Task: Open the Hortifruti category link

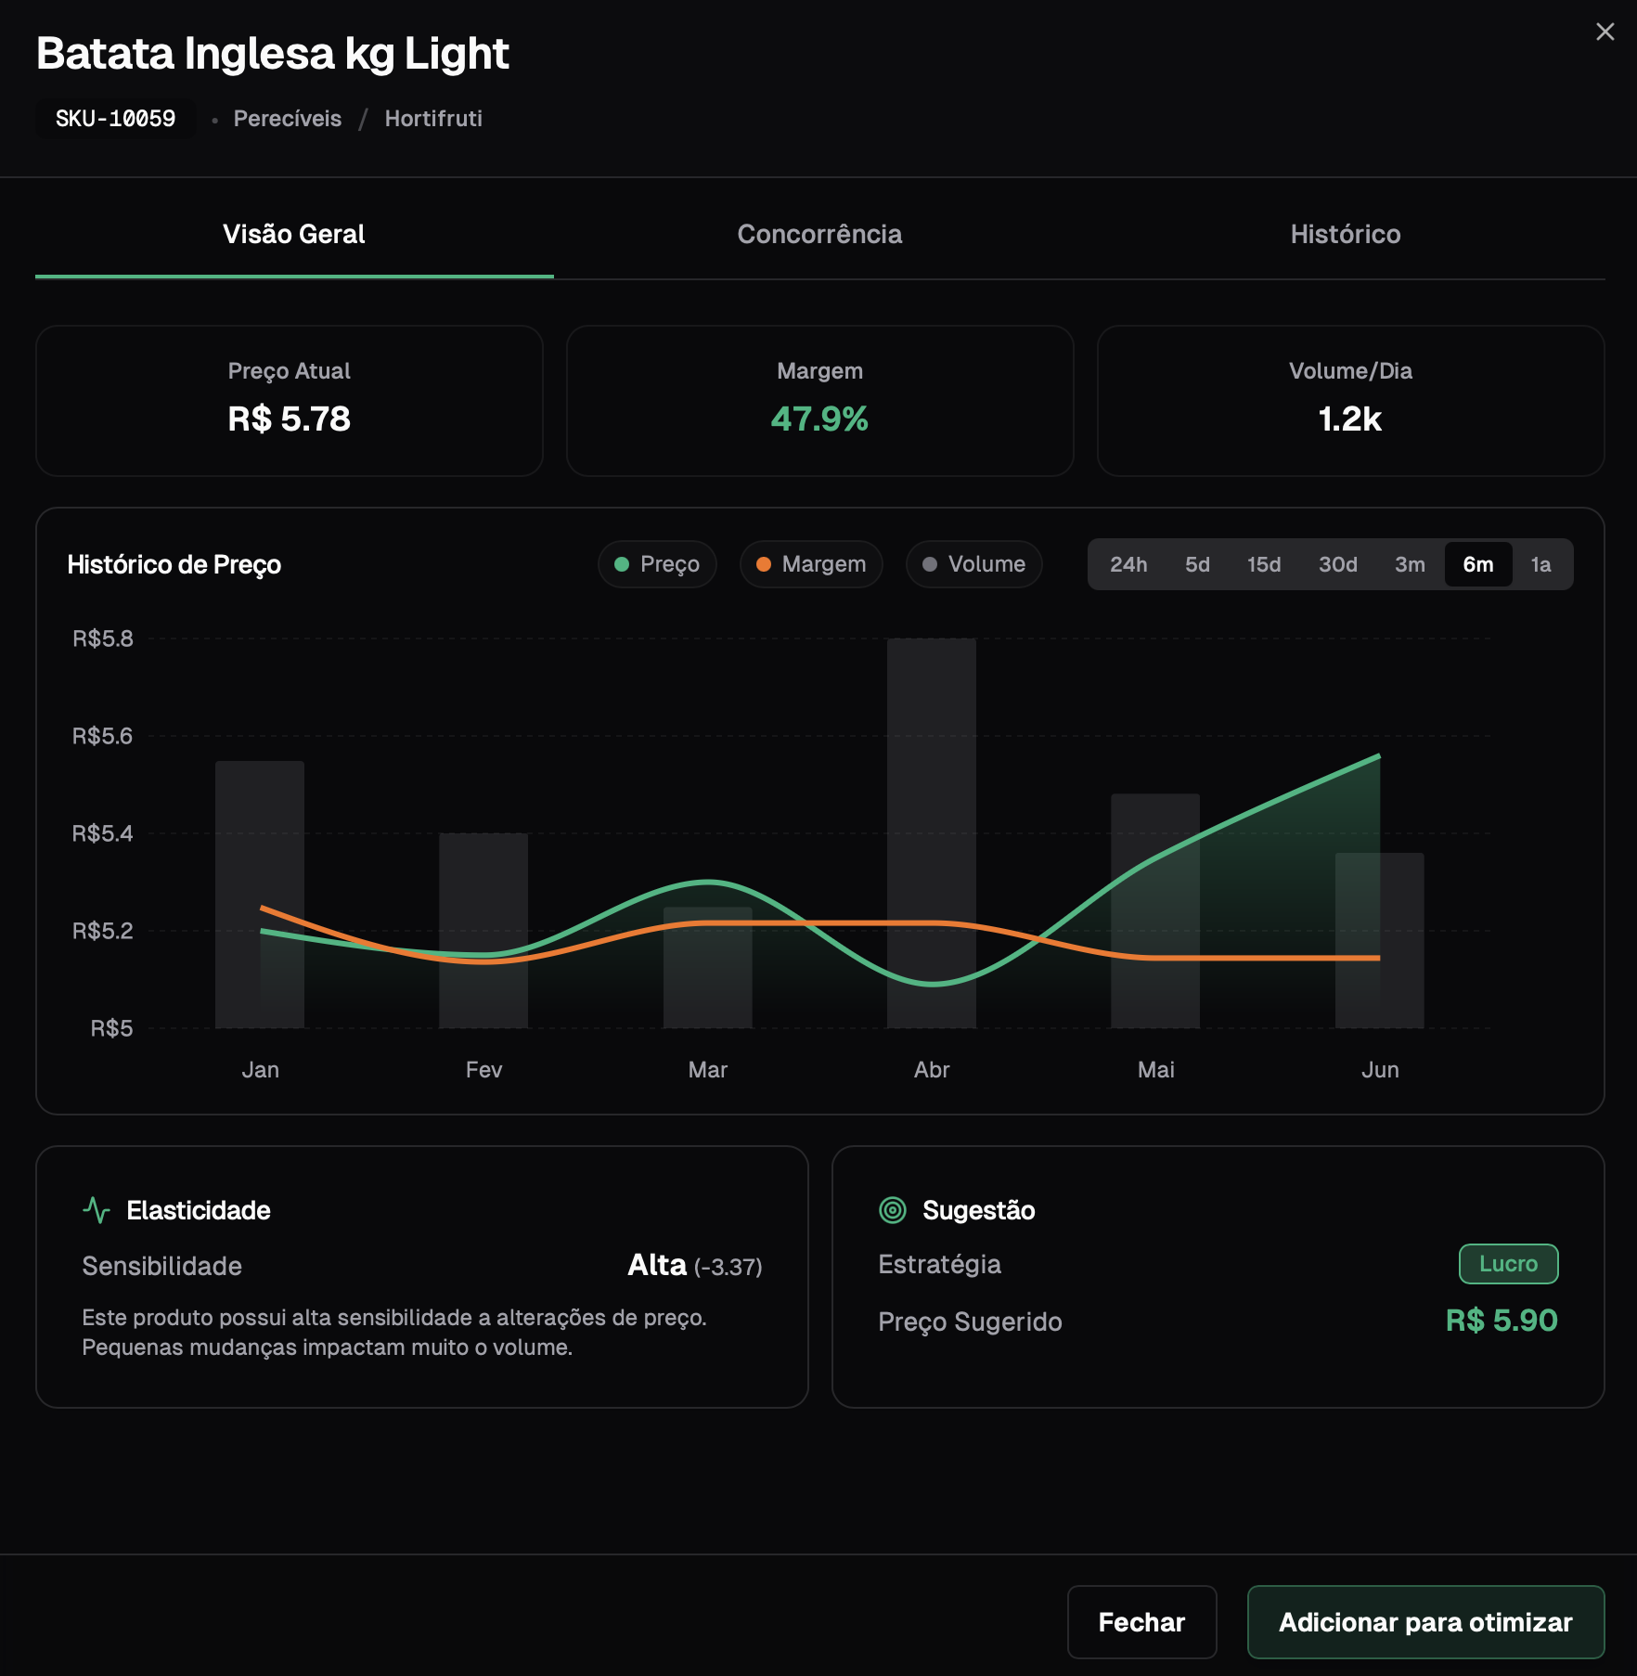Action: click(432, 118)
